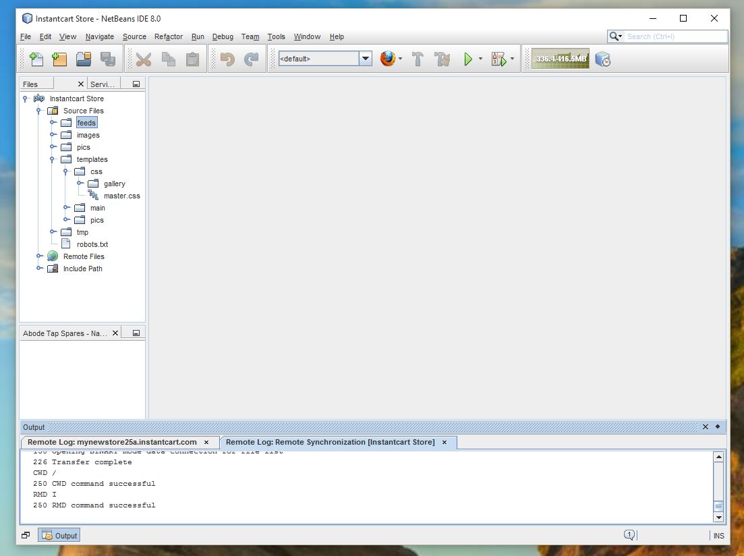
Task: Click the output log scrollbar down arrow
Action: [x=719, y=517]
